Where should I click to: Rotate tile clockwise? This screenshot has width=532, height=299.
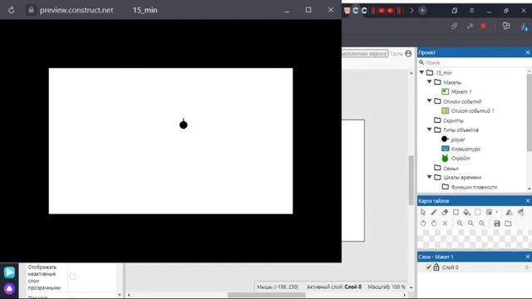click(x=434, y=223)
